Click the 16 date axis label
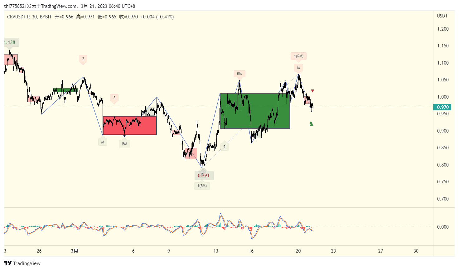Image resolution: width=459 pixels, height=270 pixels. coord(251,251)
